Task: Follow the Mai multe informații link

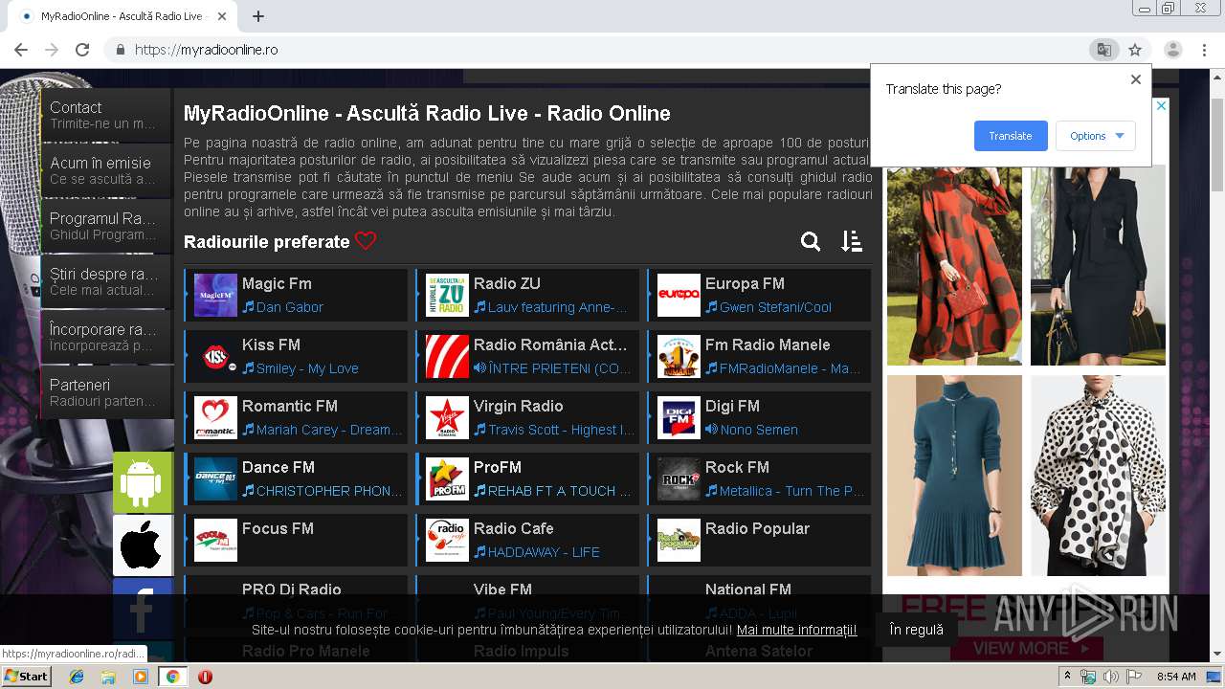Action: point(796,630)
